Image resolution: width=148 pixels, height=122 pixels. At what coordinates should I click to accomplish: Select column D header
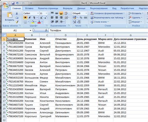pos(66,35)
